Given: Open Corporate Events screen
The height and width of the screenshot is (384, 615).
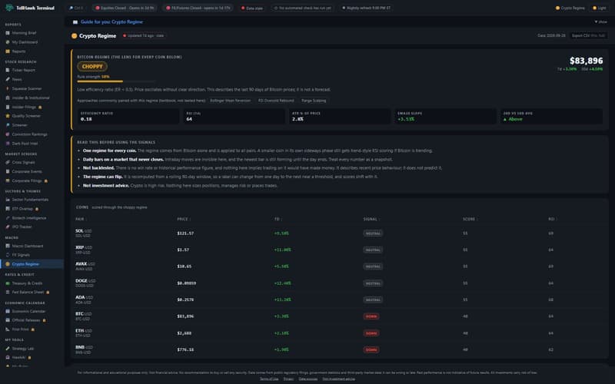Looking at the screenshot, I should 27,171.
